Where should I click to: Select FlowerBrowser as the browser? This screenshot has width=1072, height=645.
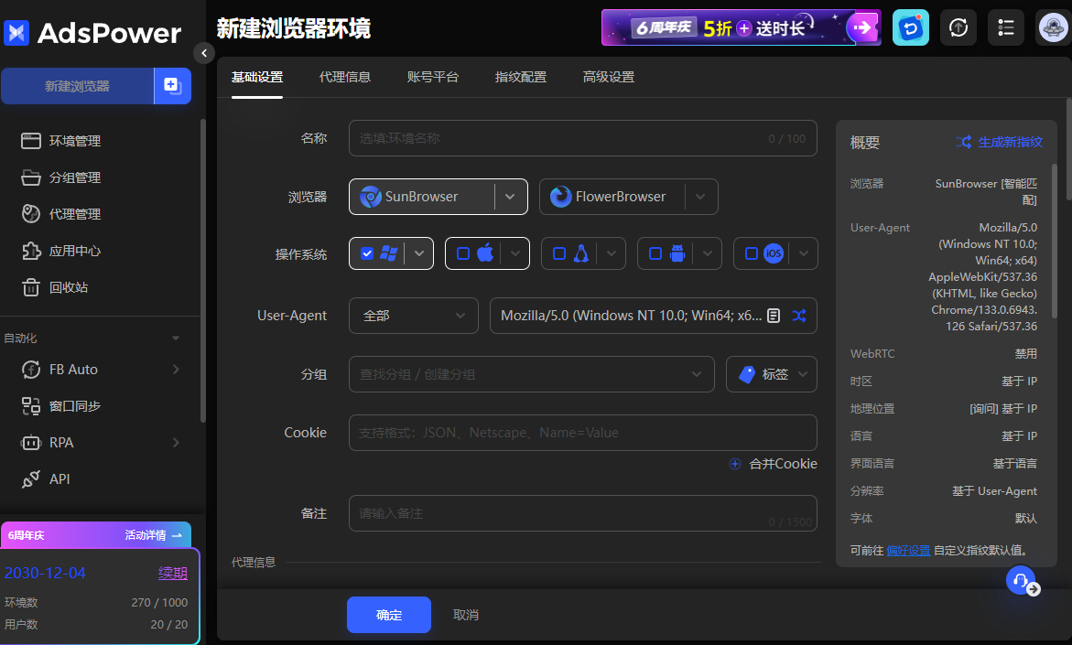[612, 197]
